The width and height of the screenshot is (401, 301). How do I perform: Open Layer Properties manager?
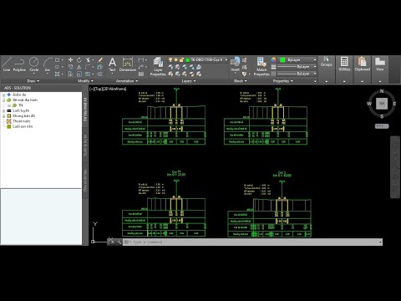point(158,66)
